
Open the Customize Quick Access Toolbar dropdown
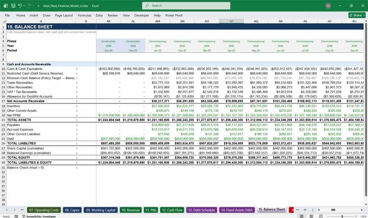click(x=38, y=6)
